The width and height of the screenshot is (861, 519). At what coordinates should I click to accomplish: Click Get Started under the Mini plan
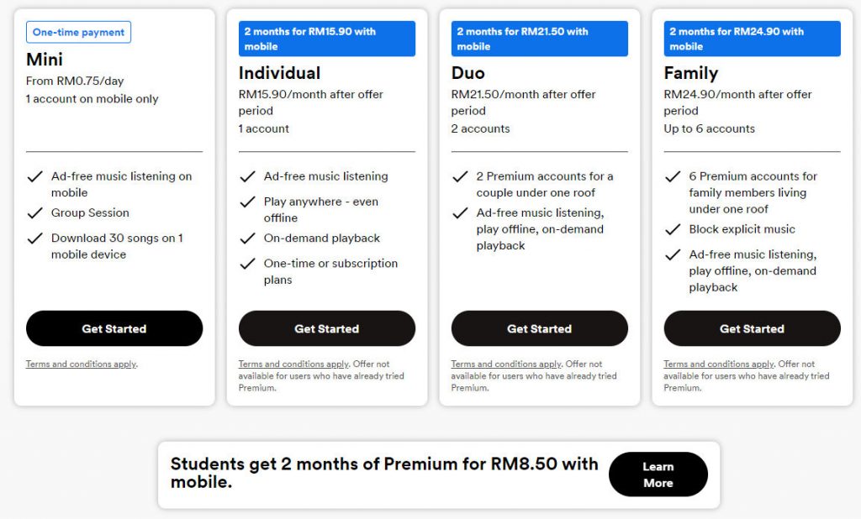[x=114, y=328]
